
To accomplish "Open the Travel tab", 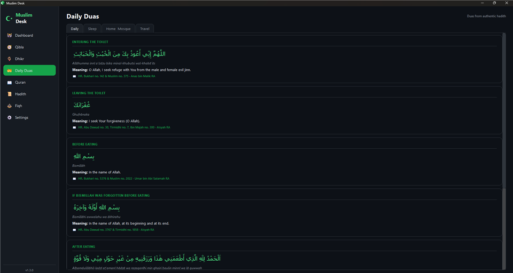I will click(145, 29).
